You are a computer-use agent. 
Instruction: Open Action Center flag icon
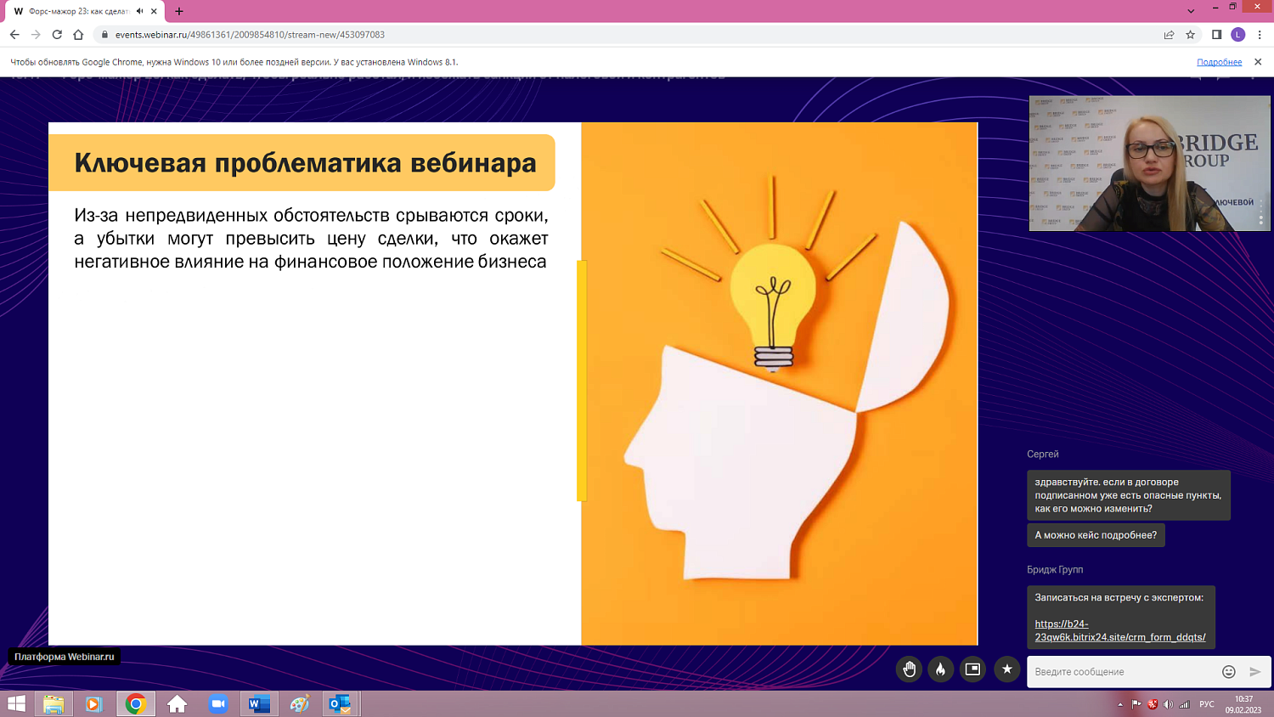pos(1136,704)
